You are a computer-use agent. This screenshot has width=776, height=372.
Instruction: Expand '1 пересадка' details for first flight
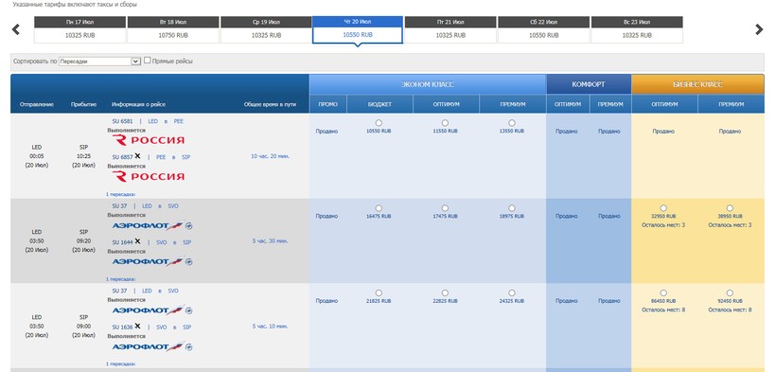pyautogui.click(x=120, y=194)
